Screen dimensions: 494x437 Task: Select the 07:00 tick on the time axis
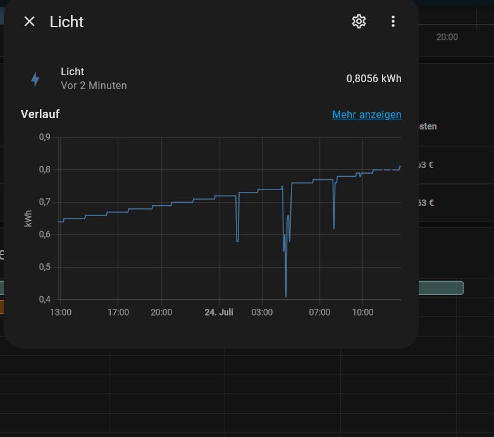pyautogui.click(x=319, y=312)
